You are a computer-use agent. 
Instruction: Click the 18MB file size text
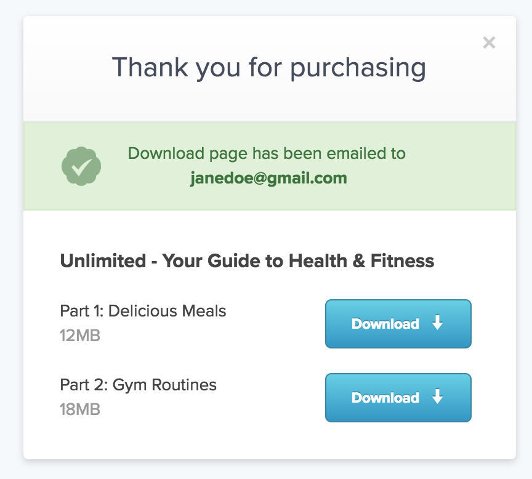click(80, 409)
